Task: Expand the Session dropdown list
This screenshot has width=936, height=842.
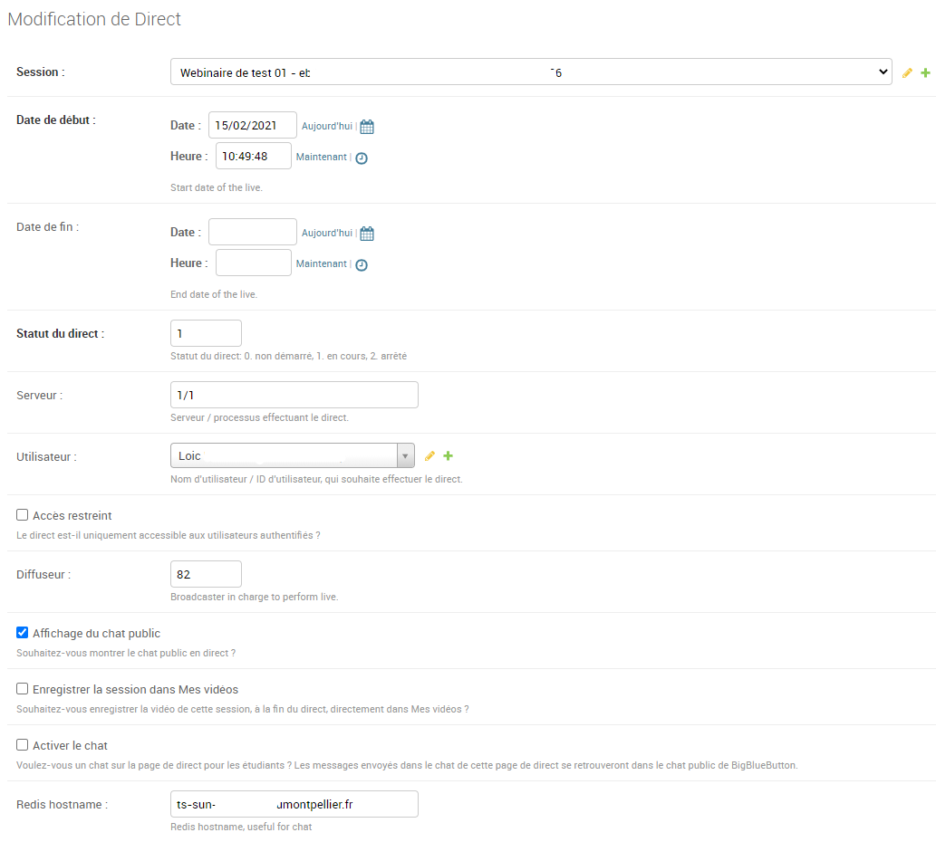Action: 530,72
